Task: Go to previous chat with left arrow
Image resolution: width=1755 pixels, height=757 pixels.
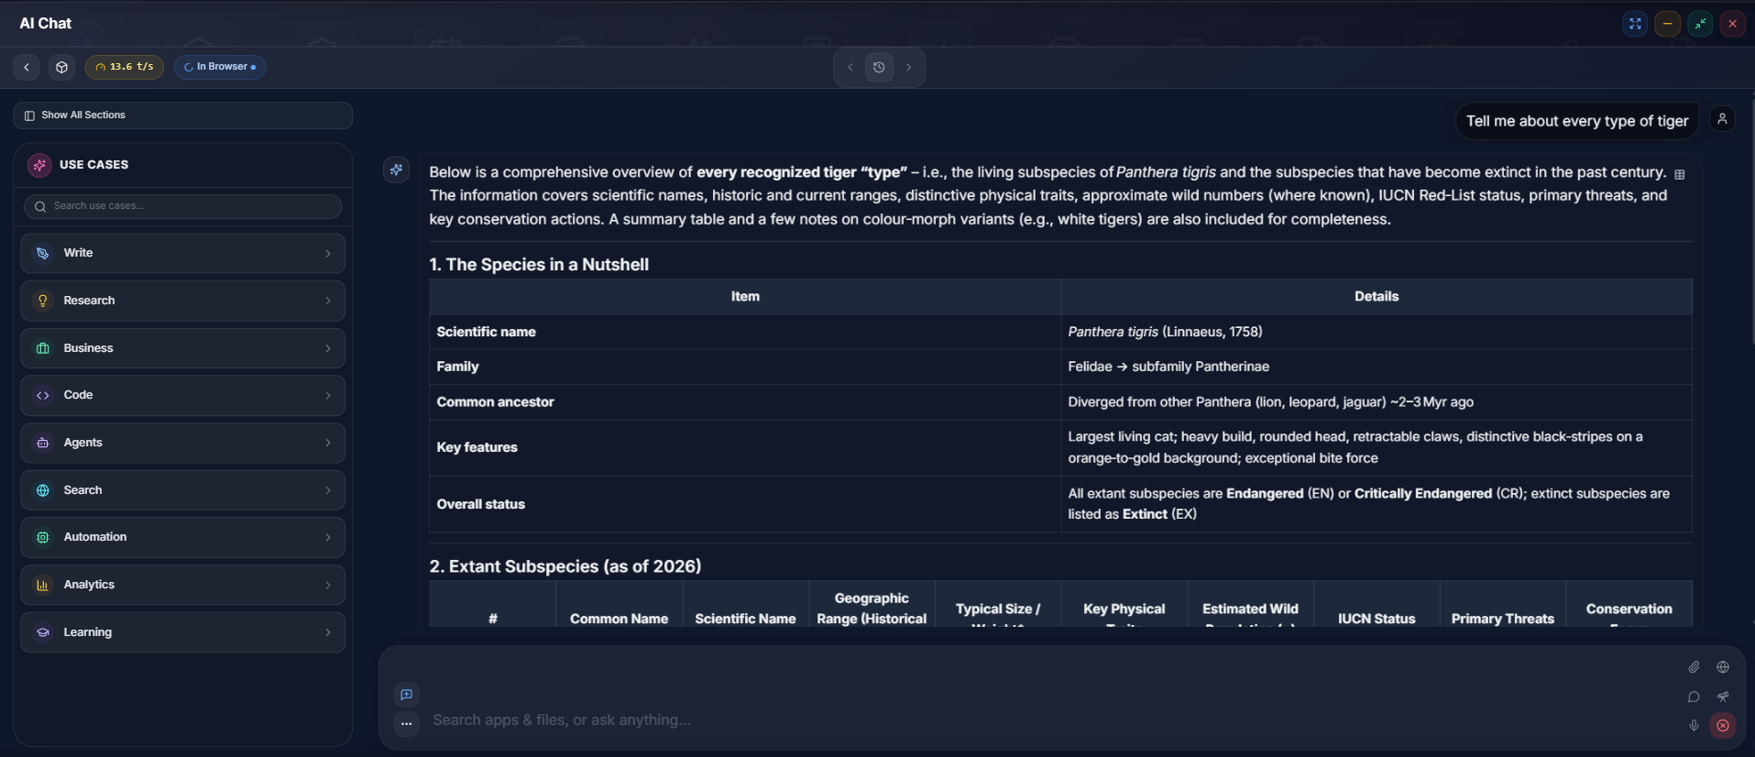Action: tap(850, 67)
